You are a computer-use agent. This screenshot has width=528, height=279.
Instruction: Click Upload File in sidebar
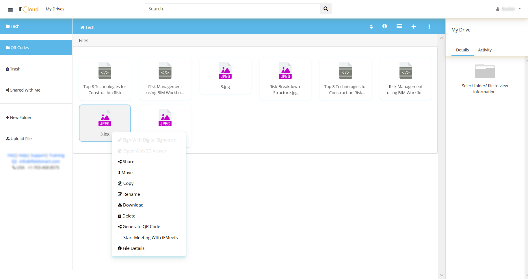pyautogui.click(x=19, y=139)
